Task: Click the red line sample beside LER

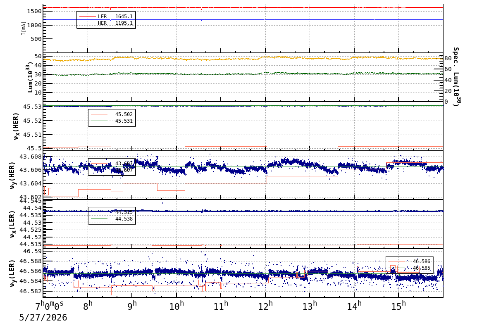Action: click(x=87, y=17)
